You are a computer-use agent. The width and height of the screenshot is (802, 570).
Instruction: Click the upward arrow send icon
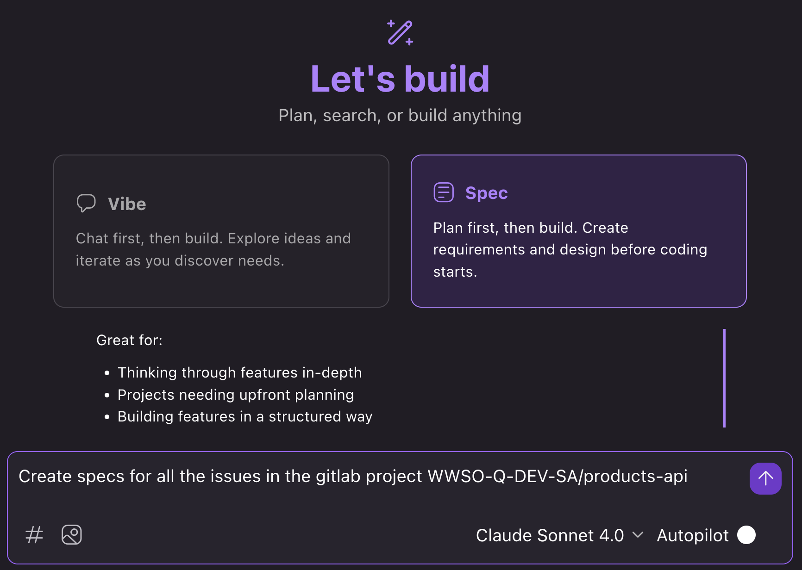pyautogui.click(x=765, y=478)
